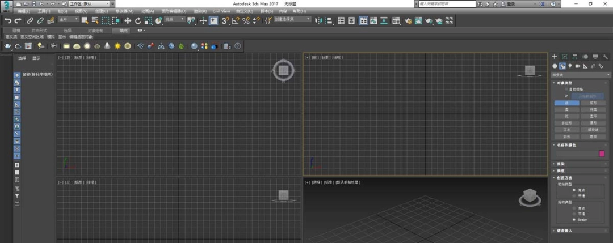613x243 pixels.
Task: Select 角点 under 拖动类型
Action: (574, 208)
